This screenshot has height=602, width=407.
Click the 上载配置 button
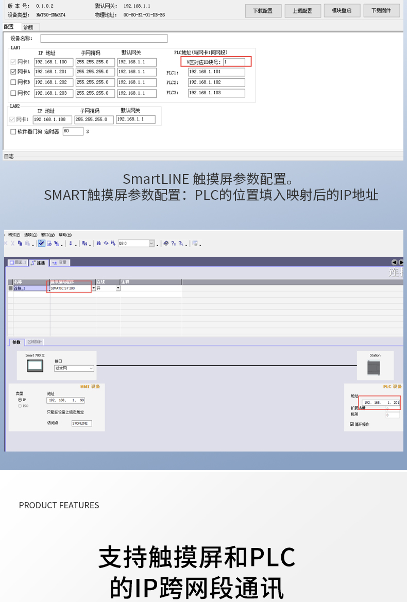(302, 11)
